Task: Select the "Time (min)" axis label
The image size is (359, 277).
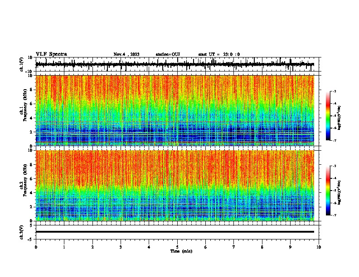Action: (181, 251)
